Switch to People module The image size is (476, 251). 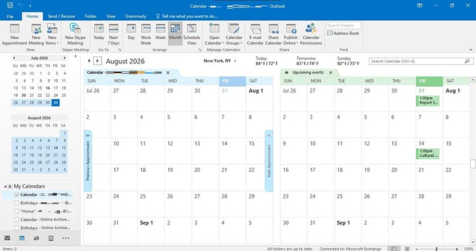36,238
